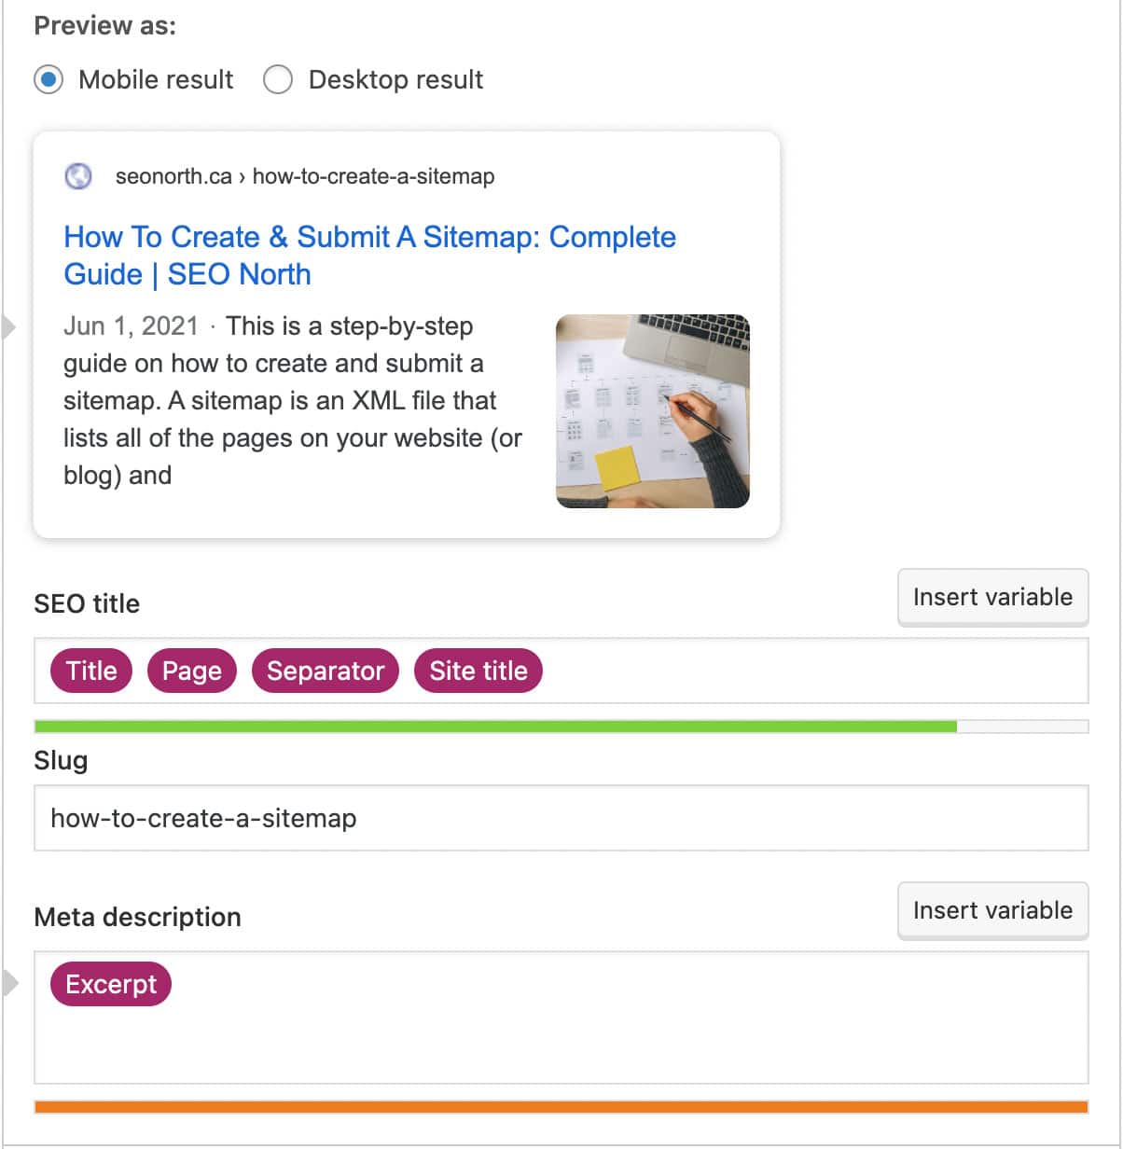Screen dimensions: 1123x1149
Task: Click the orange meta description length bar
Action: (561, 1107)
